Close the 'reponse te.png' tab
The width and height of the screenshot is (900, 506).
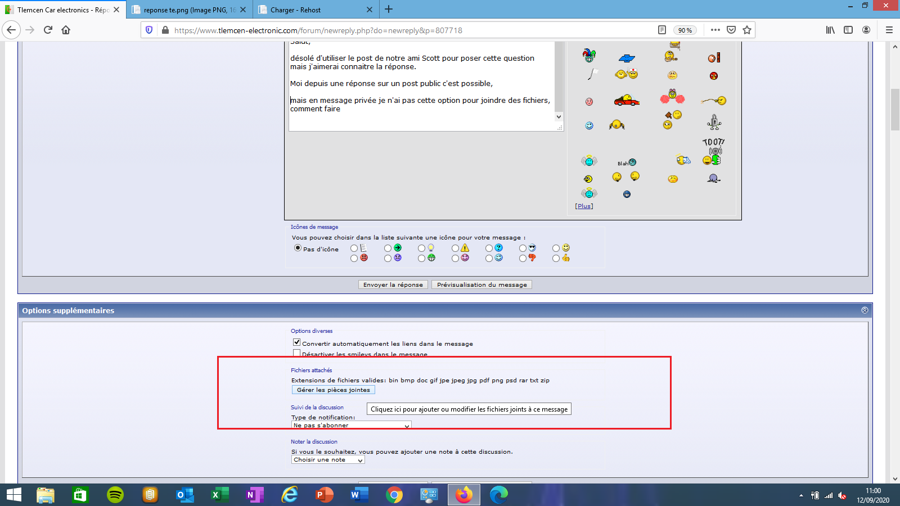[x=243, y=10]
